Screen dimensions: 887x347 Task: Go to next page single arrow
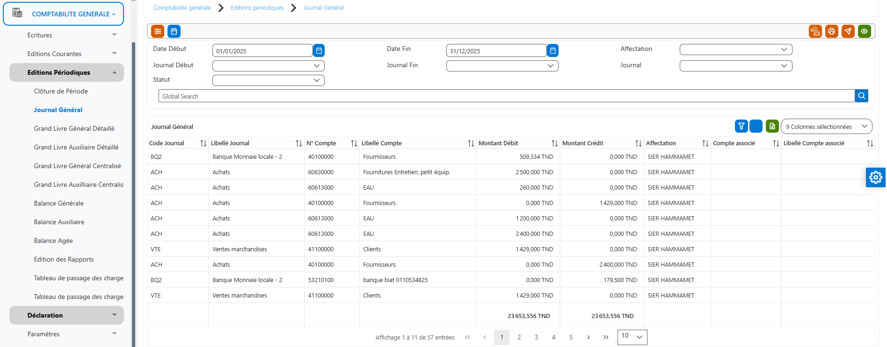tap(589, 337)
